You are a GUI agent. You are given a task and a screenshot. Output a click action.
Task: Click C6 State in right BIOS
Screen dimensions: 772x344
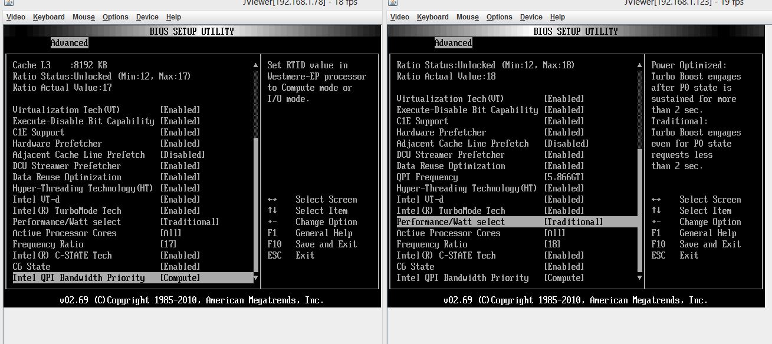pos(415,267)
